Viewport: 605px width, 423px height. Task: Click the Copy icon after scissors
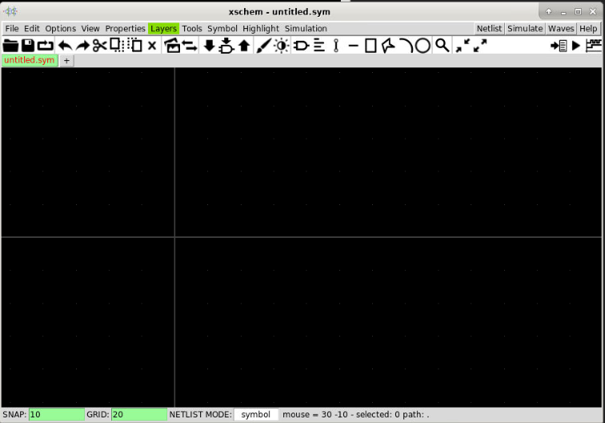click(117, 45)
